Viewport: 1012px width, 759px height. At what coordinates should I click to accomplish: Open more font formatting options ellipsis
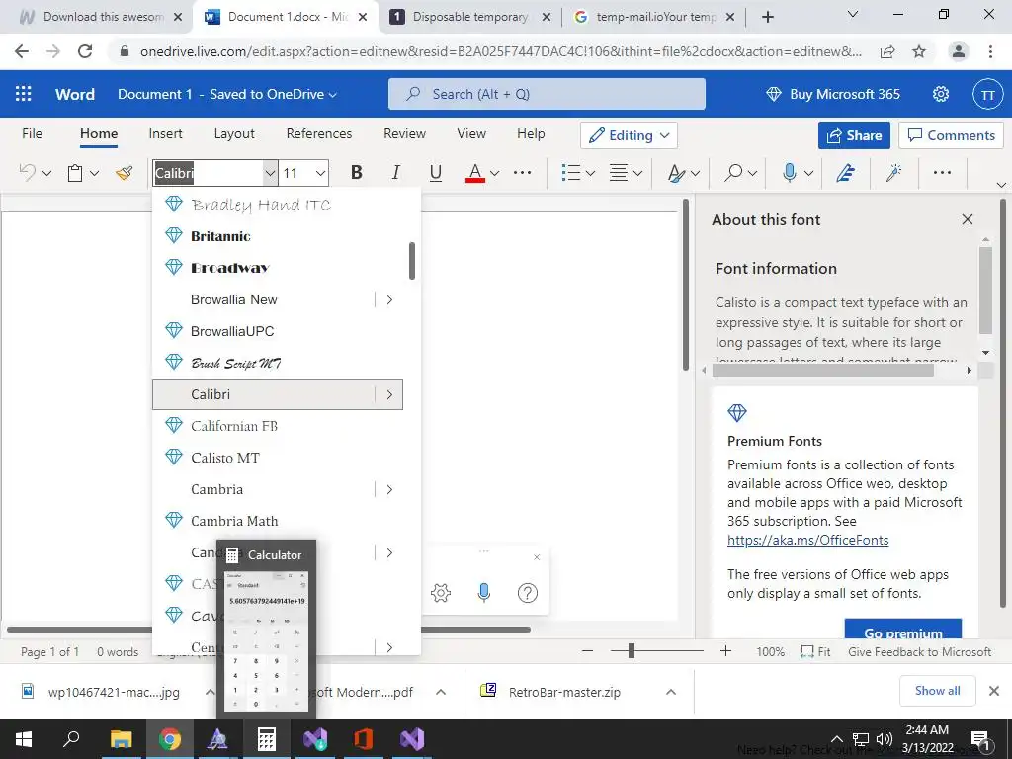pyautogui.click(x=522, y=172)
